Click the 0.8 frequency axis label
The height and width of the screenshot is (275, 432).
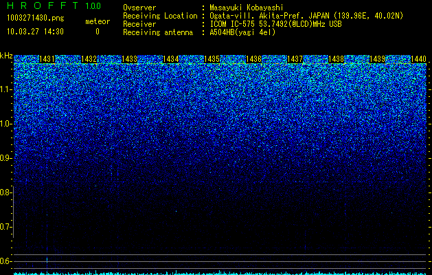click(x=5, y=192)
